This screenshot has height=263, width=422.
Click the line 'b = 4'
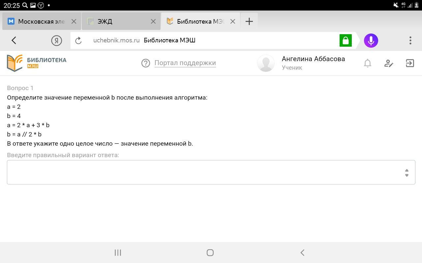pos(14,116)
